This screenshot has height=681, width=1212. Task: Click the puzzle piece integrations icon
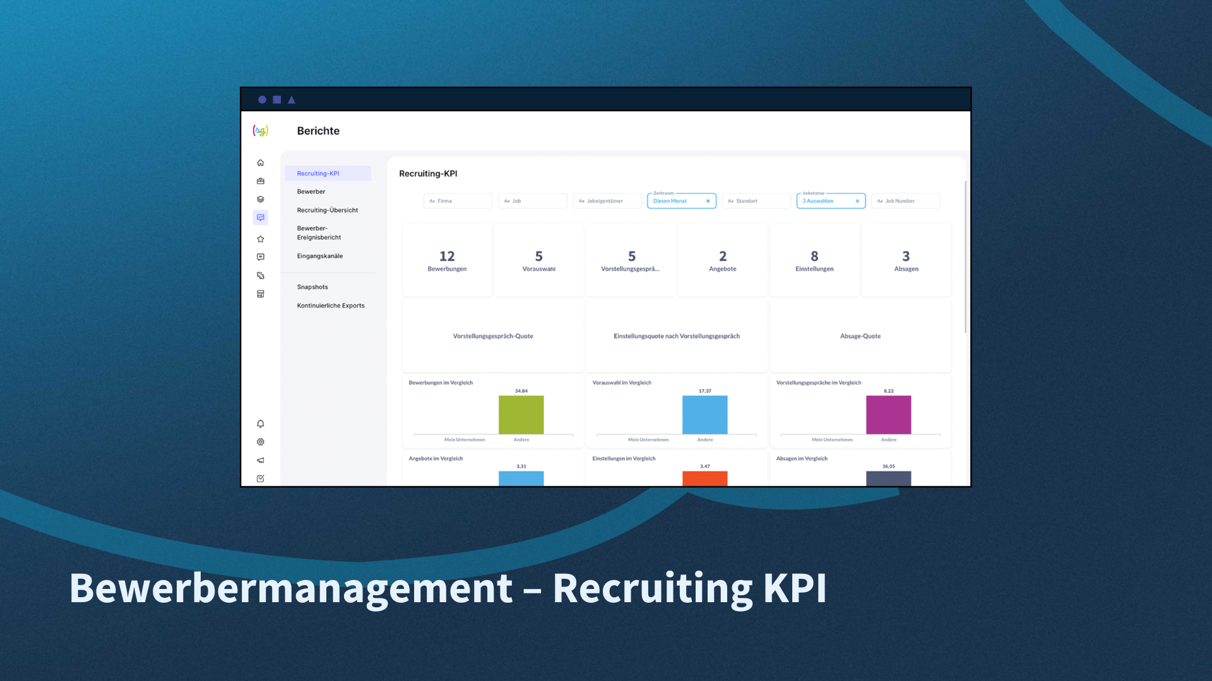[260, 276]
